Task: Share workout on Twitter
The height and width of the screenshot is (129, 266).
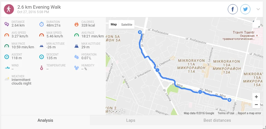Action: coord(245,9)
